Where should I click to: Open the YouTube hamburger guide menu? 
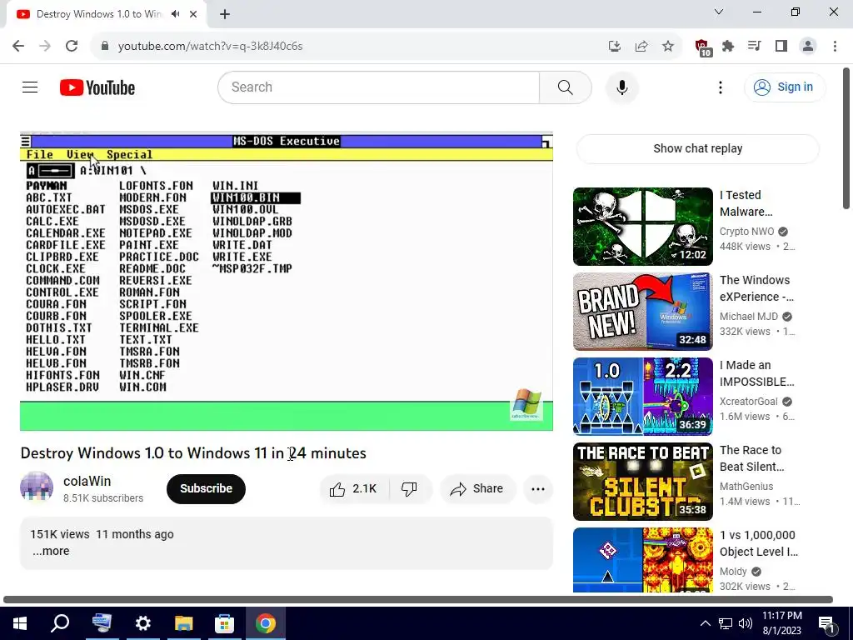(x=30, y=87)
